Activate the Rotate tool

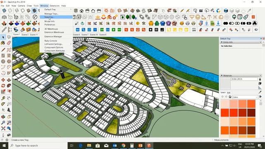(x=3, y=86)
